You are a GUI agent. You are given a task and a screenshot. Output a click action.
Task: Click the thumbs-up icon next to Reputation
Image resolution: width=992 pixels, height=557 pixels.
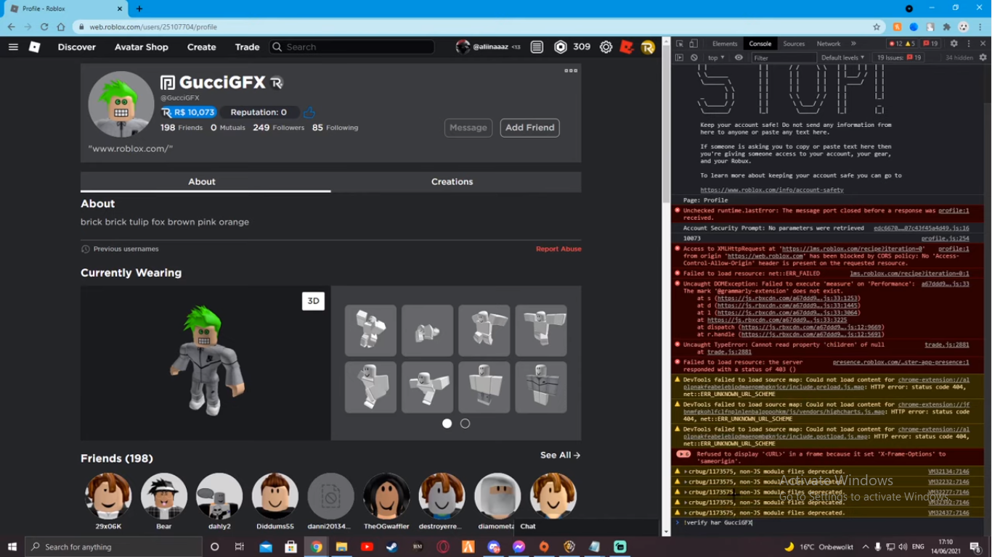coord(309,112)
